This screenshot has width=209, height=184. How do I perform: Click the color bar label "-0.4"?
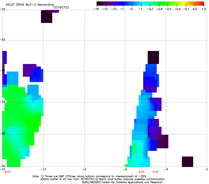pyautogui.click(x=177, y=9)
